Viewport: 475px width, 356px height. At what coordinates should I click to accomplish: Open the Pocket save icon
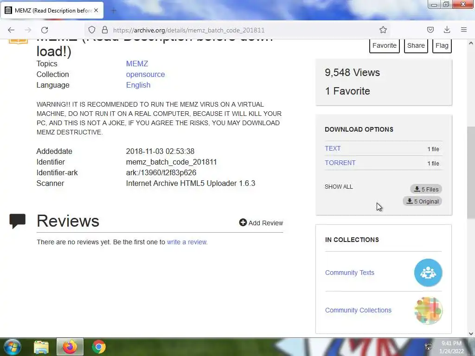pos(430,30)
